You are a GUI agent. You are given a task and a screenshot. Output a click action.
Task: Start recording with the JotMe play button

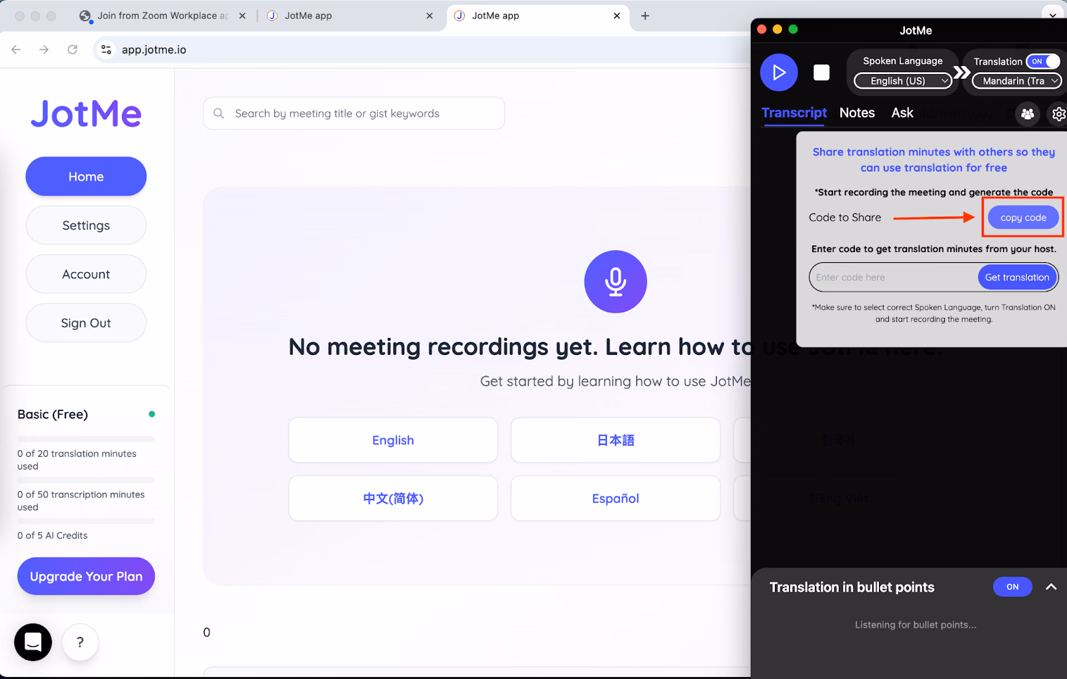coord(779,73)
